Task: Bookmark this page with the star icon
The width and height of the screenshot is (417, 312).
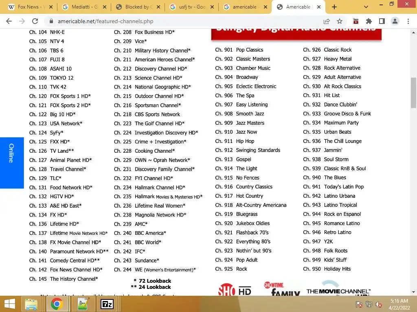Action: 340,21
